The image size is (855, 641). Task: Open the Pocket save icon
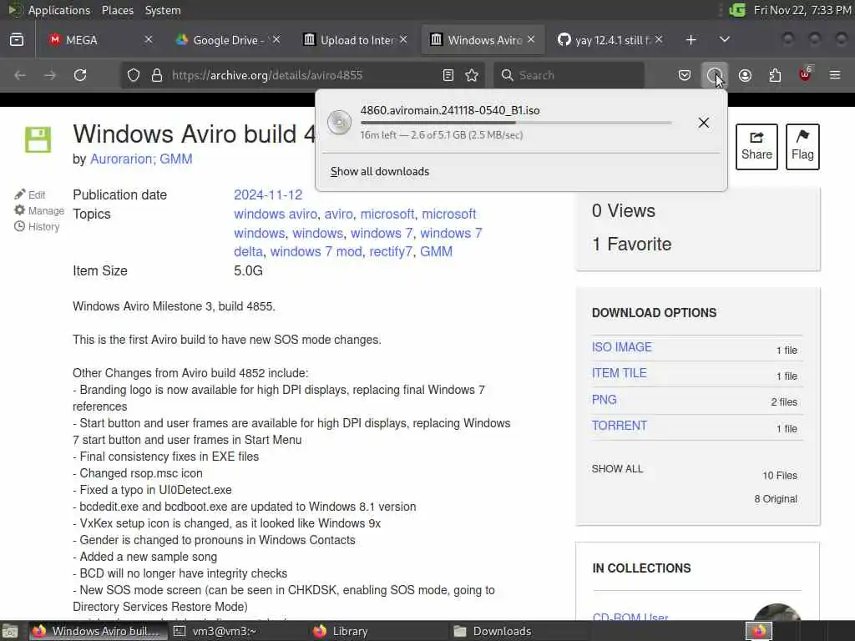pos(685,75)
